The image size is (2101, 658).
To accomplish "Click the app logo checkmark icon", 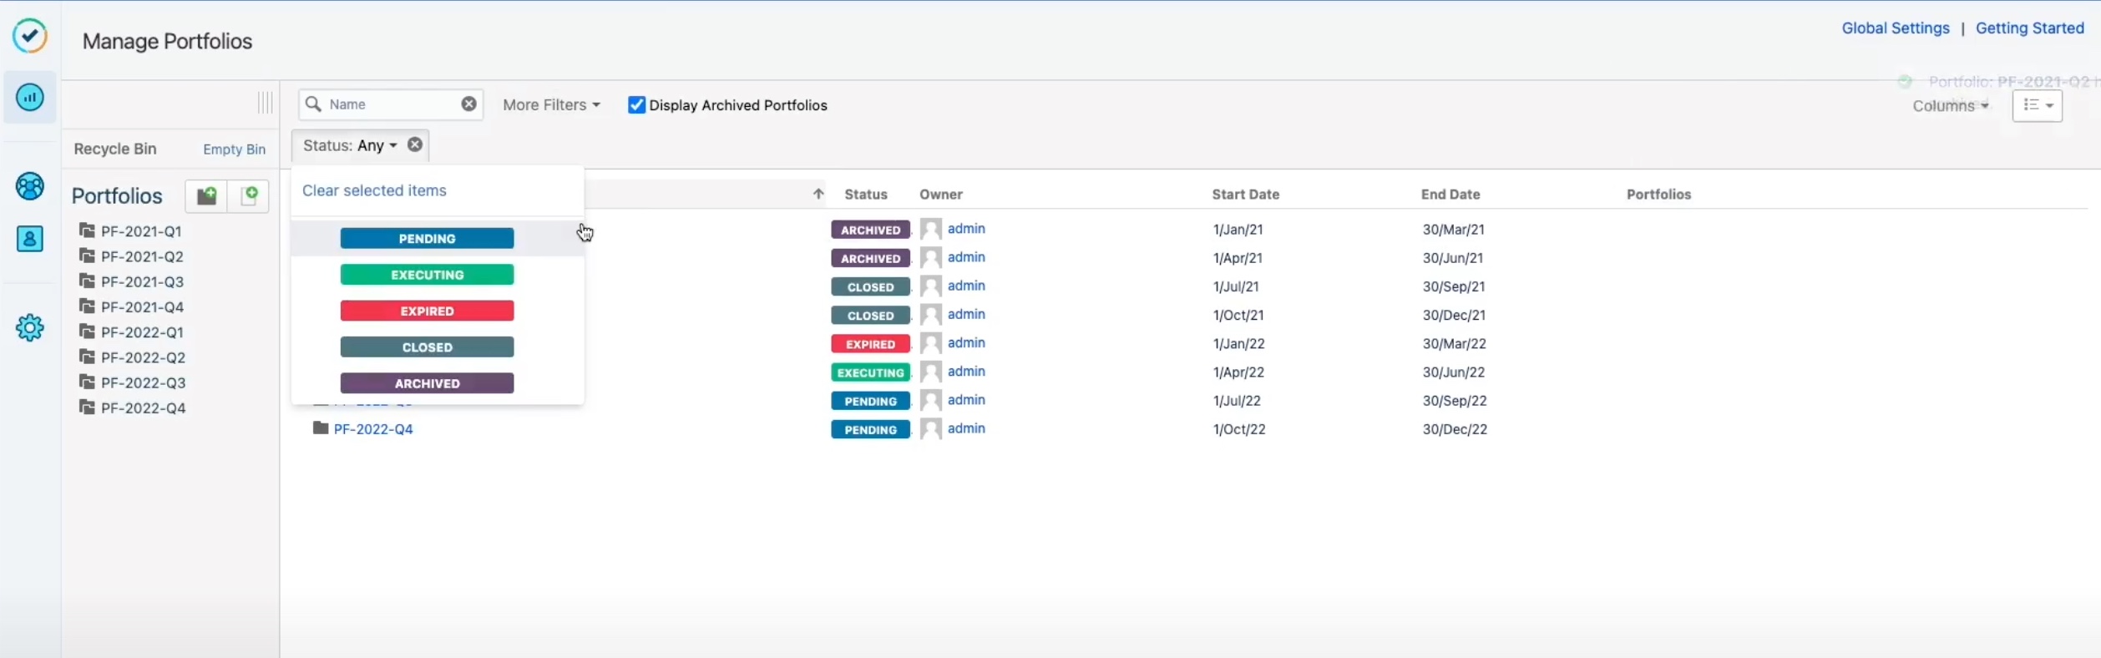I will [x=30, y=36].
